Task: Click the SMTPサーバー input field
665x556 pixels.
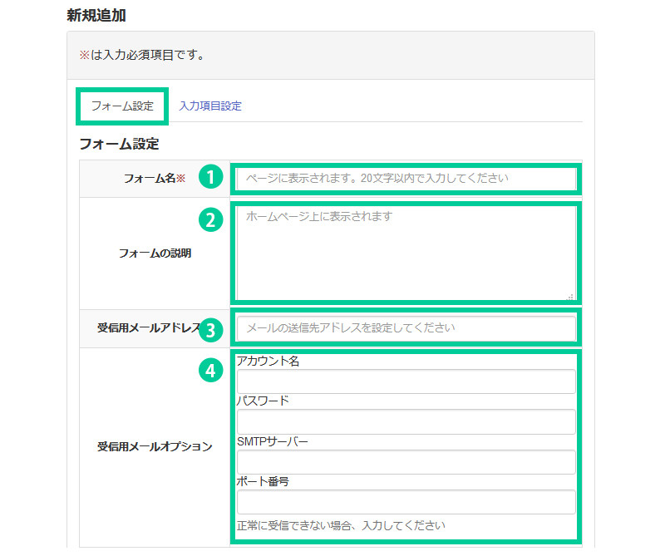Action: tap(406, 462)
